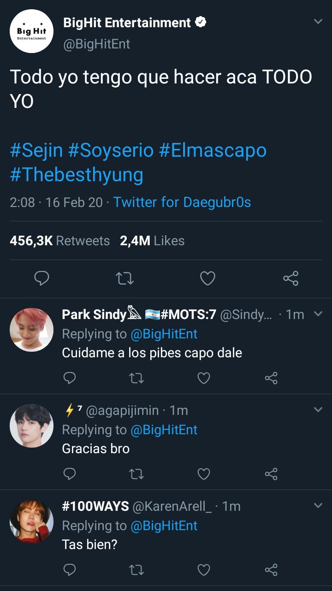Open the #Sejin hashtag
Screen dimensions: 332x591
[x=36, y=151]
